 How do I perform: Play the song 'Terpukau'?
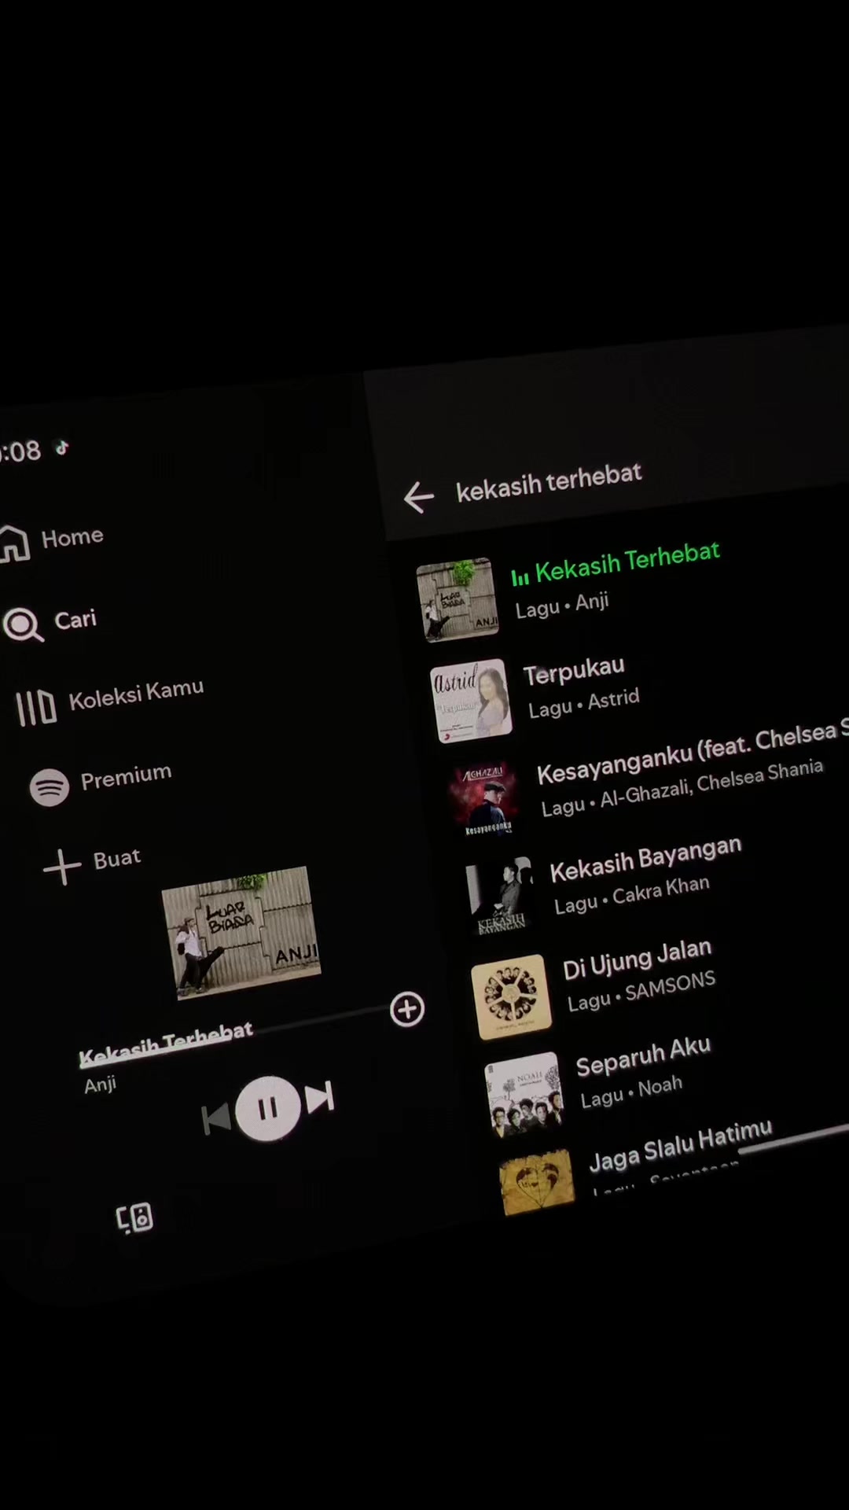click(x=574, y=672)
